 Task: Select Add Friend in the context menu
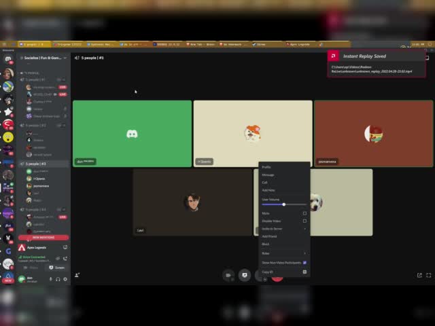coord(284,236)
